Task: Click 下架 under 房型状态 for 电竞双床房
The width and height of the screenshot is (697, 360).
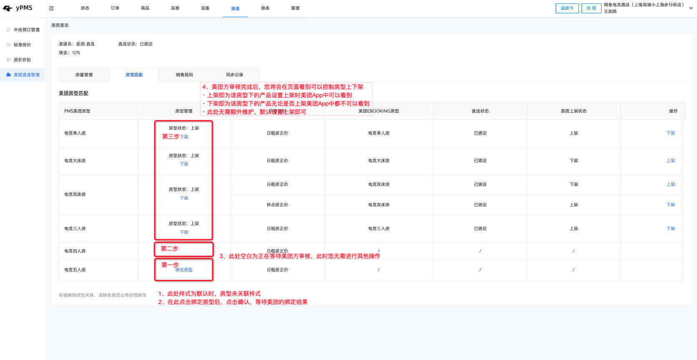Action: (x=184, y=198)
